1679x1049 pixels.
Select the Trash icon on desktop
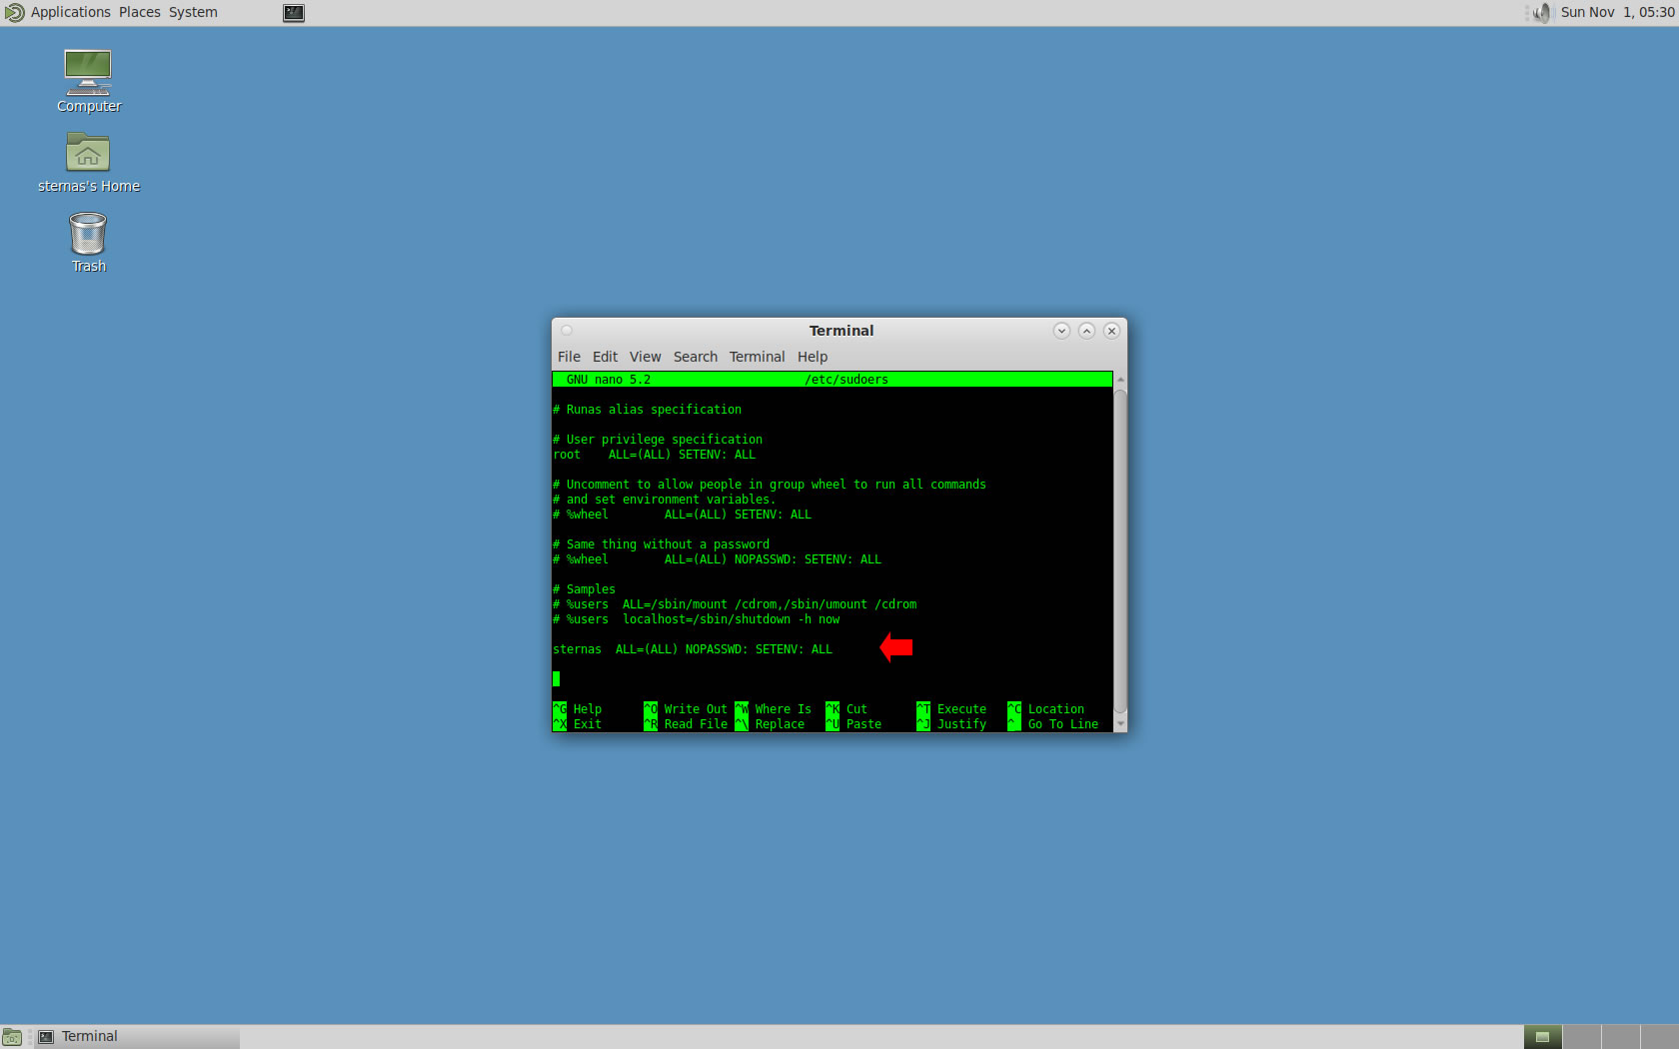[88, 235]
